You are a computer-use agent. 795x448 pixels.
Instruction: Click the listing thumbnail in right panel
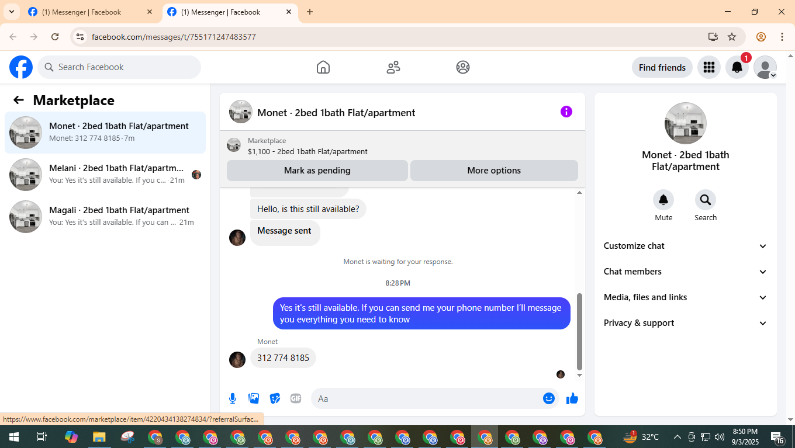point(686,123)
